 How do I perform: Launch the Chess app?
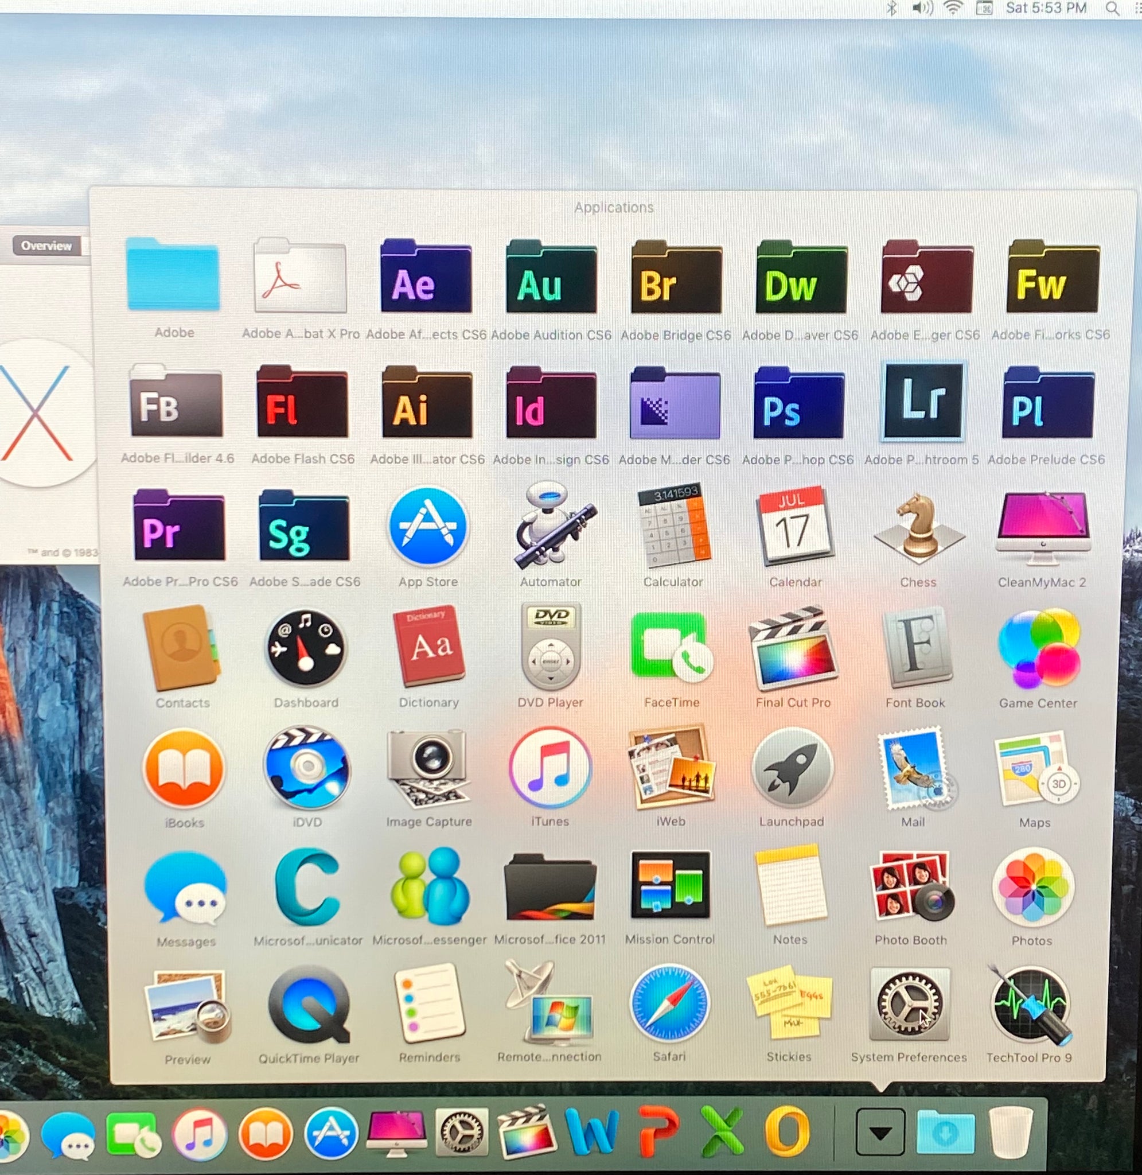[x=918, y=528]
